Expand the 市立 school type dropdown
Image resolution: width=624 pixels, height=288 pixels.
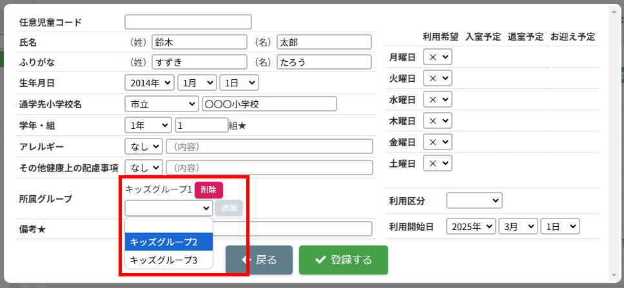tap(161, 104)
